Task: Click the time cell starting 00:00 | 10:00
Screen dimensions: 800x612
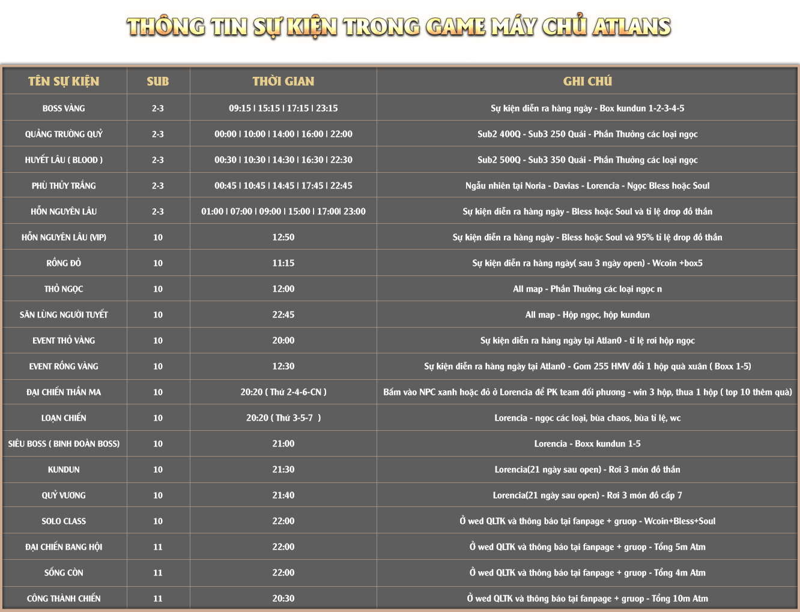Action: [x=283, y=134]
